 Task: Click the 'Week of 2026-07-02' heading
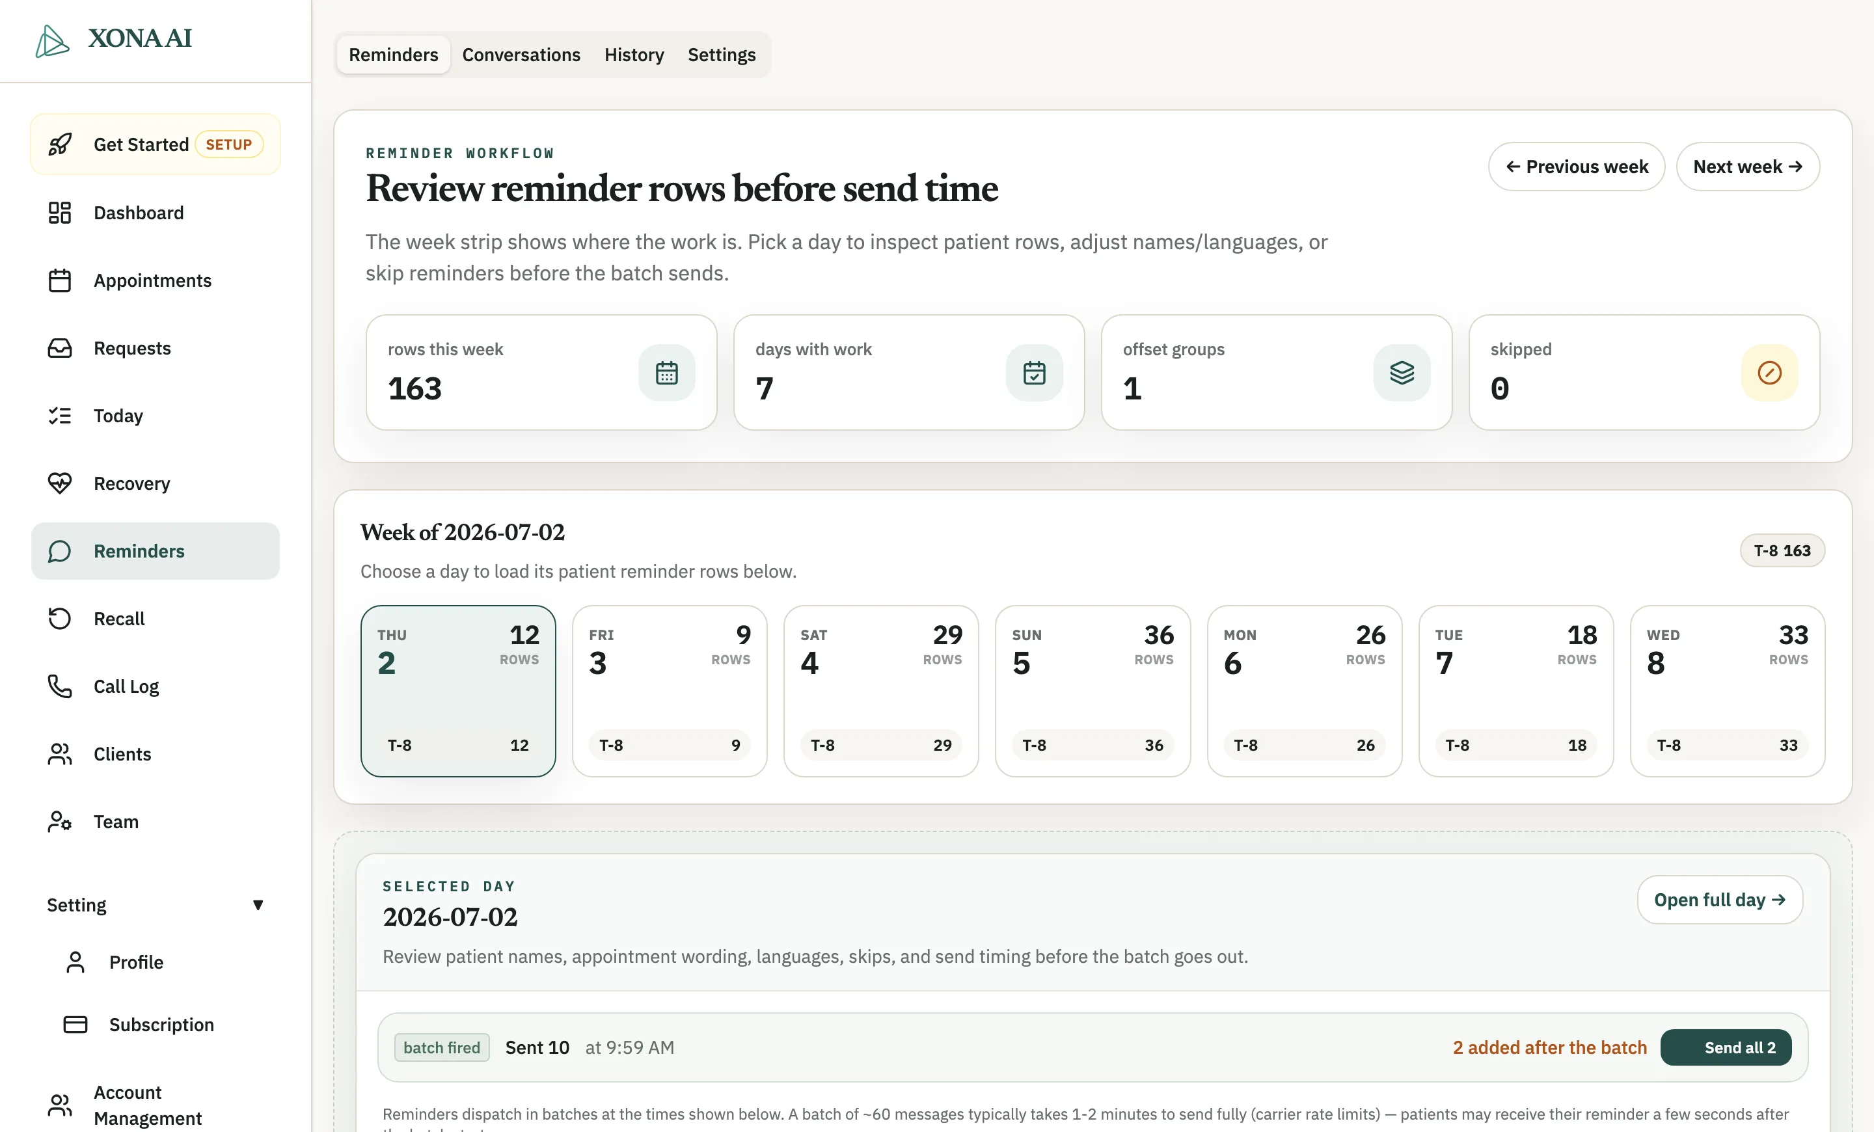coord(463,532)
